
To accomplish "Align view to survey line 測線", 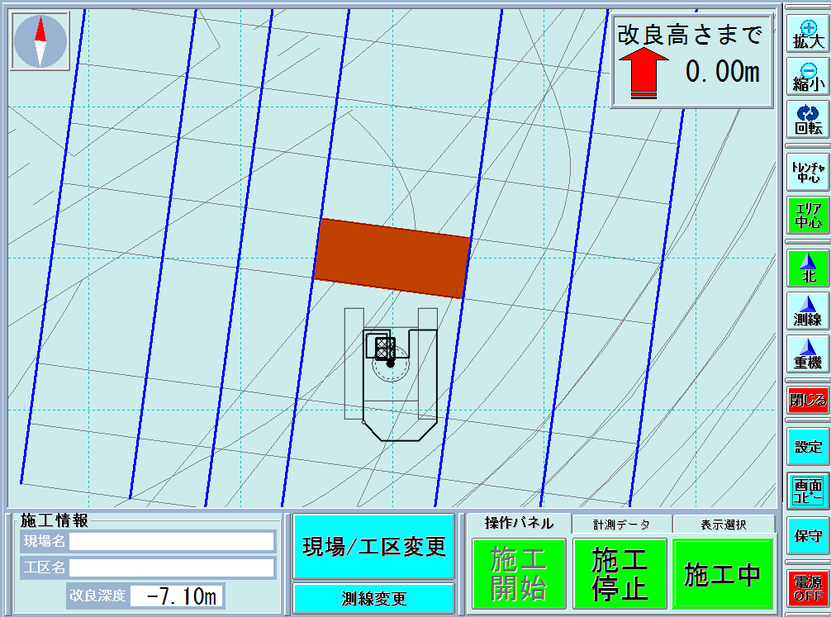I will [808, 311].
